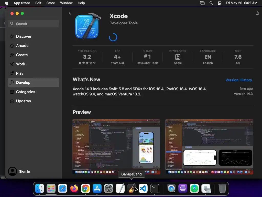Launch Firefox from the dock
Screen dimensions: 262x197
click(x=74, y=188)
